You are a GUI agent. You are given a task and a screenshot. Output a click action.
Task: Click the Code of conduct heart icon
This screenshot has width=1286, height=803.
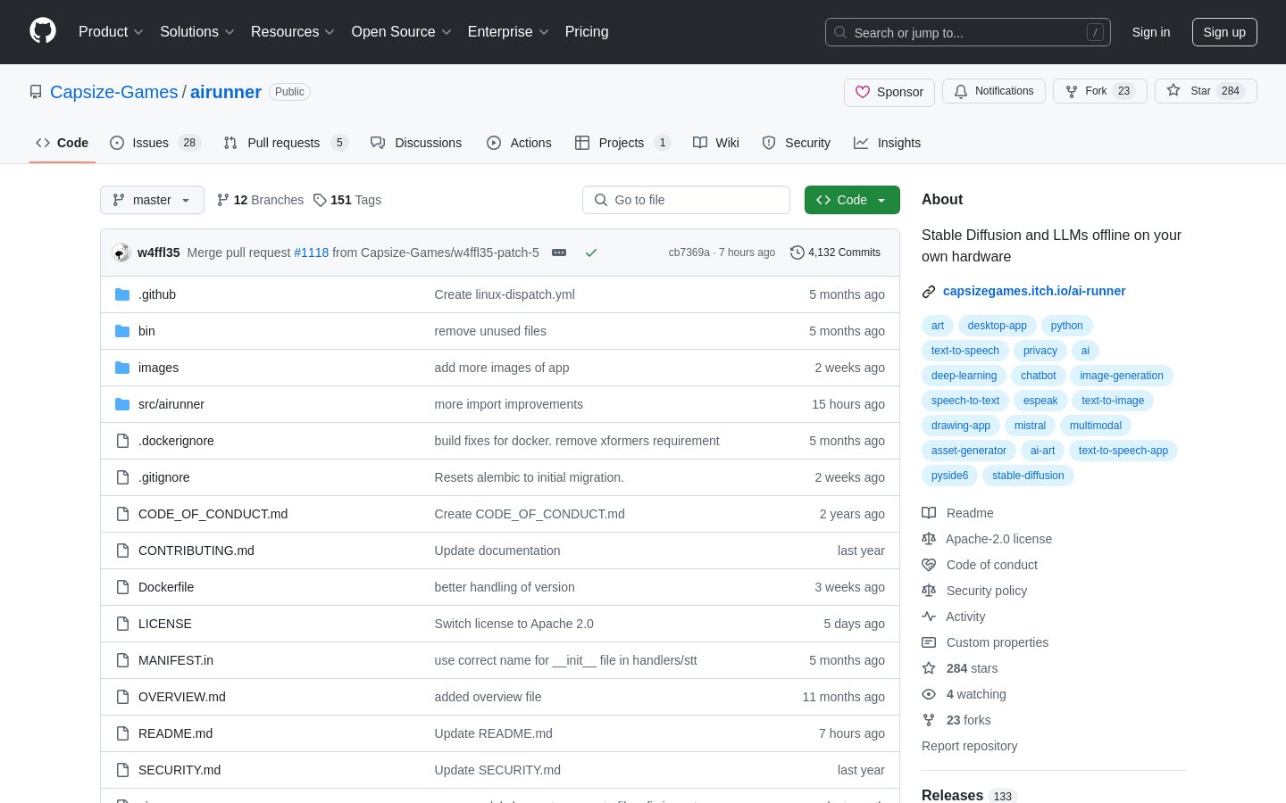click(929, 565)
